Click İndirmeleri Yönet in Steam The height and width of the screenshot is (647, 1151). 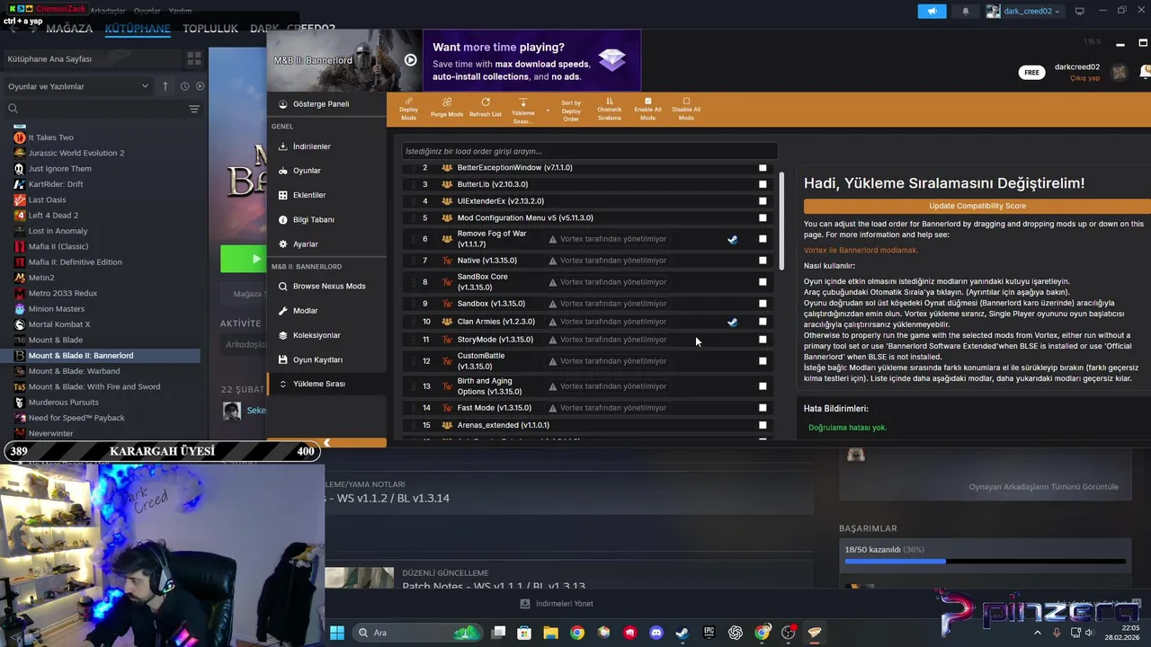click(558, 604)
